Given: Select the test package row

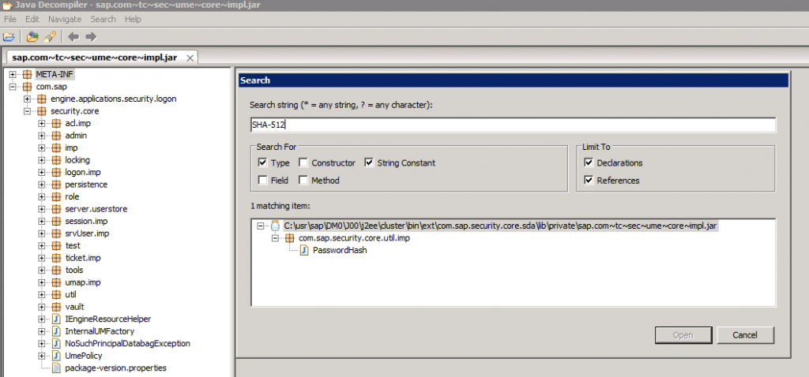Looking at the screenshot, I should [72, 245].
